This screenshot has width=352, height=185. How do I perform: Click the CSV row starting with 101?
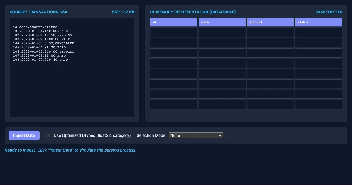coord(40,31)
